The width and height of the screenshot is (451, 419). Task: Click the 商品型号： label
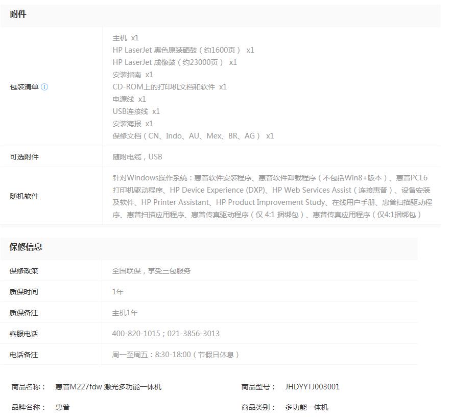258,387
